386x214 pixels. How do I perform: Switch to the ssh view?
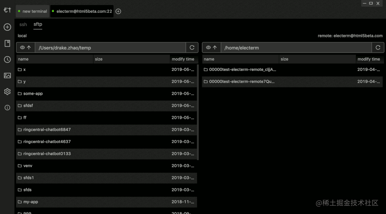23,25
